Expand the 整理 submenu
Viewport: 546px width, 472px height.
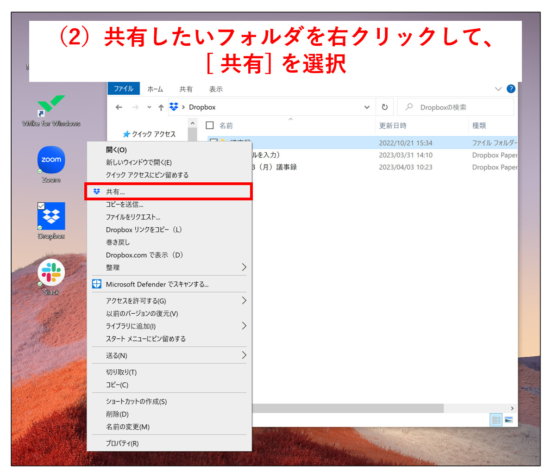[x=244, y=267]
